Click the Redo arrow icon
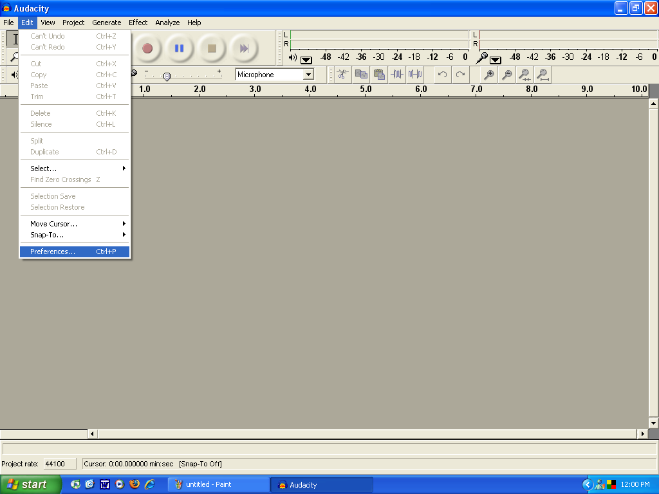Image resolution: width=659 pixels, height=494 pixels. [460, 75]
